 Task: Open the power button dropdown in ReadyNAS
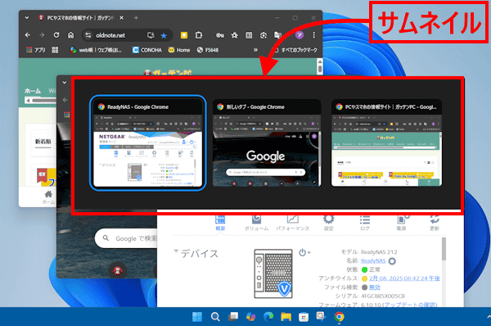click(304, 252)
